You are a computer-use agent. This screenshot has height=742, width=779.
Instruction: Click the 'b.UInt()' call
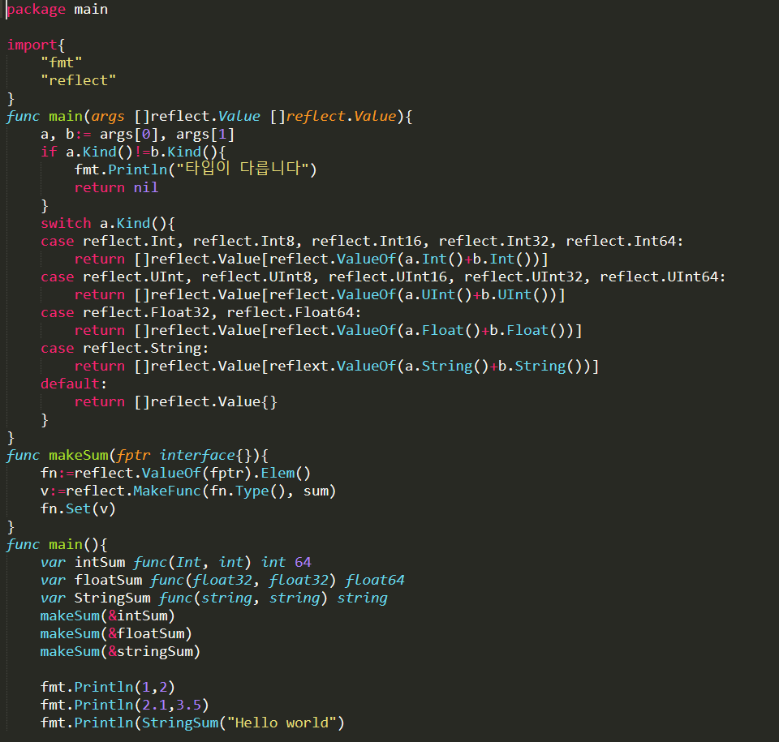tap(514, 295)
